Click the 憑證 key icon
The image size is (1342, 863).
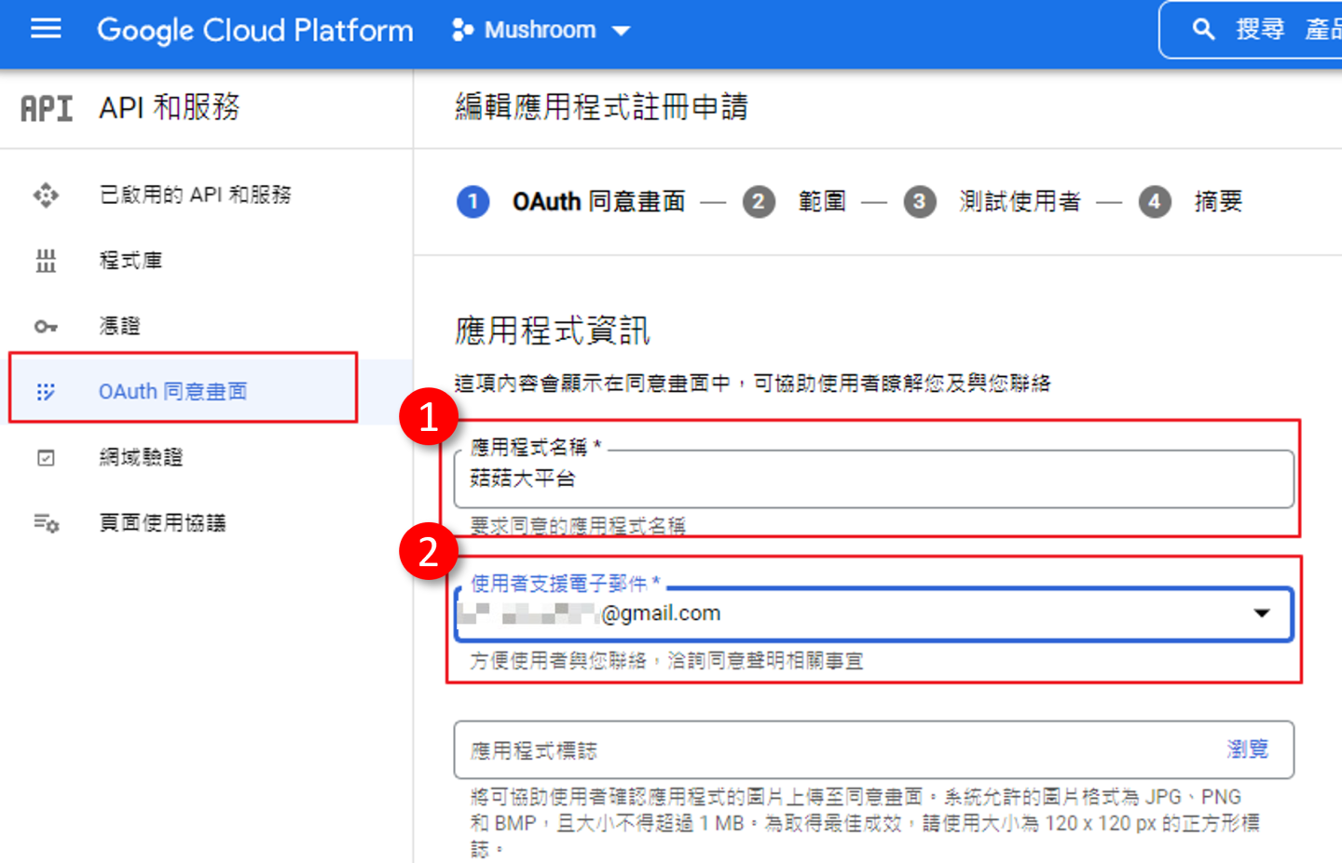click(x=46, y=327)
